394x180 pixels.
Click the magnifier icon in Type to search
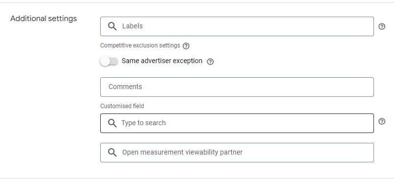[112, 123]
